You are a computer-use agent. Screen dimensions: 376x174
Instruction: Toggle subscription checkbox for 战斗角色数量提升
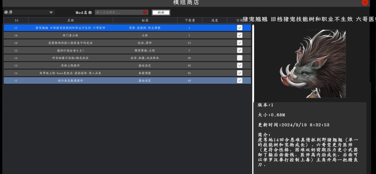click(x=240, y=80)
